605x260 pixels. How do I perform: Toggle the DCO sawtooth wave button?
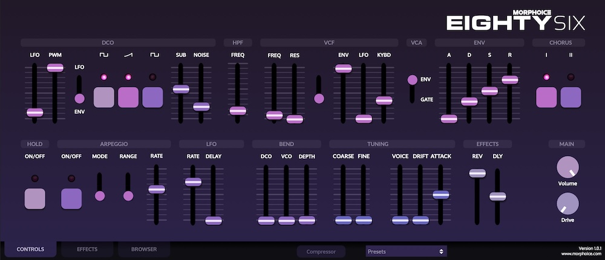click(128, 97)
